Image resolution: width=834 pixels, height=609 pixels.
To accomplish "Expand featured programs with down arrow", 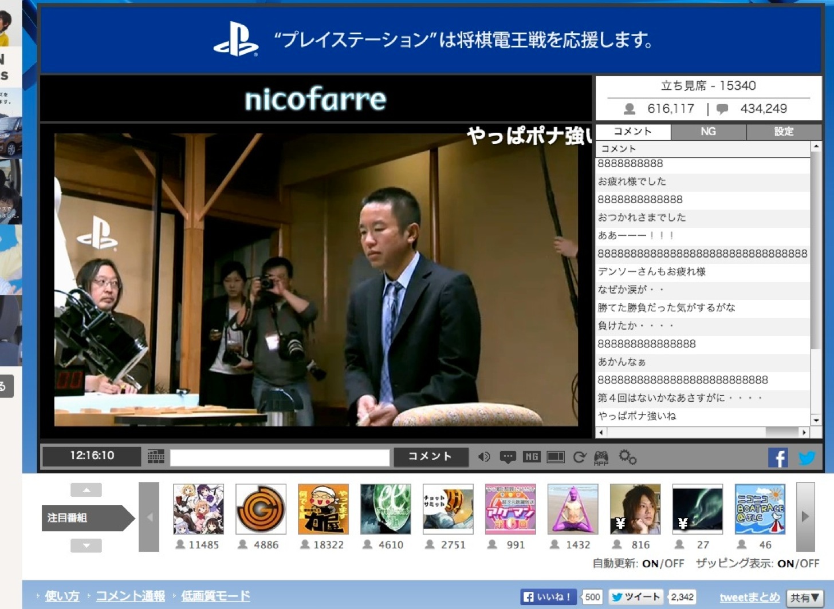I will pyautogui.click(x=86, y=545).
